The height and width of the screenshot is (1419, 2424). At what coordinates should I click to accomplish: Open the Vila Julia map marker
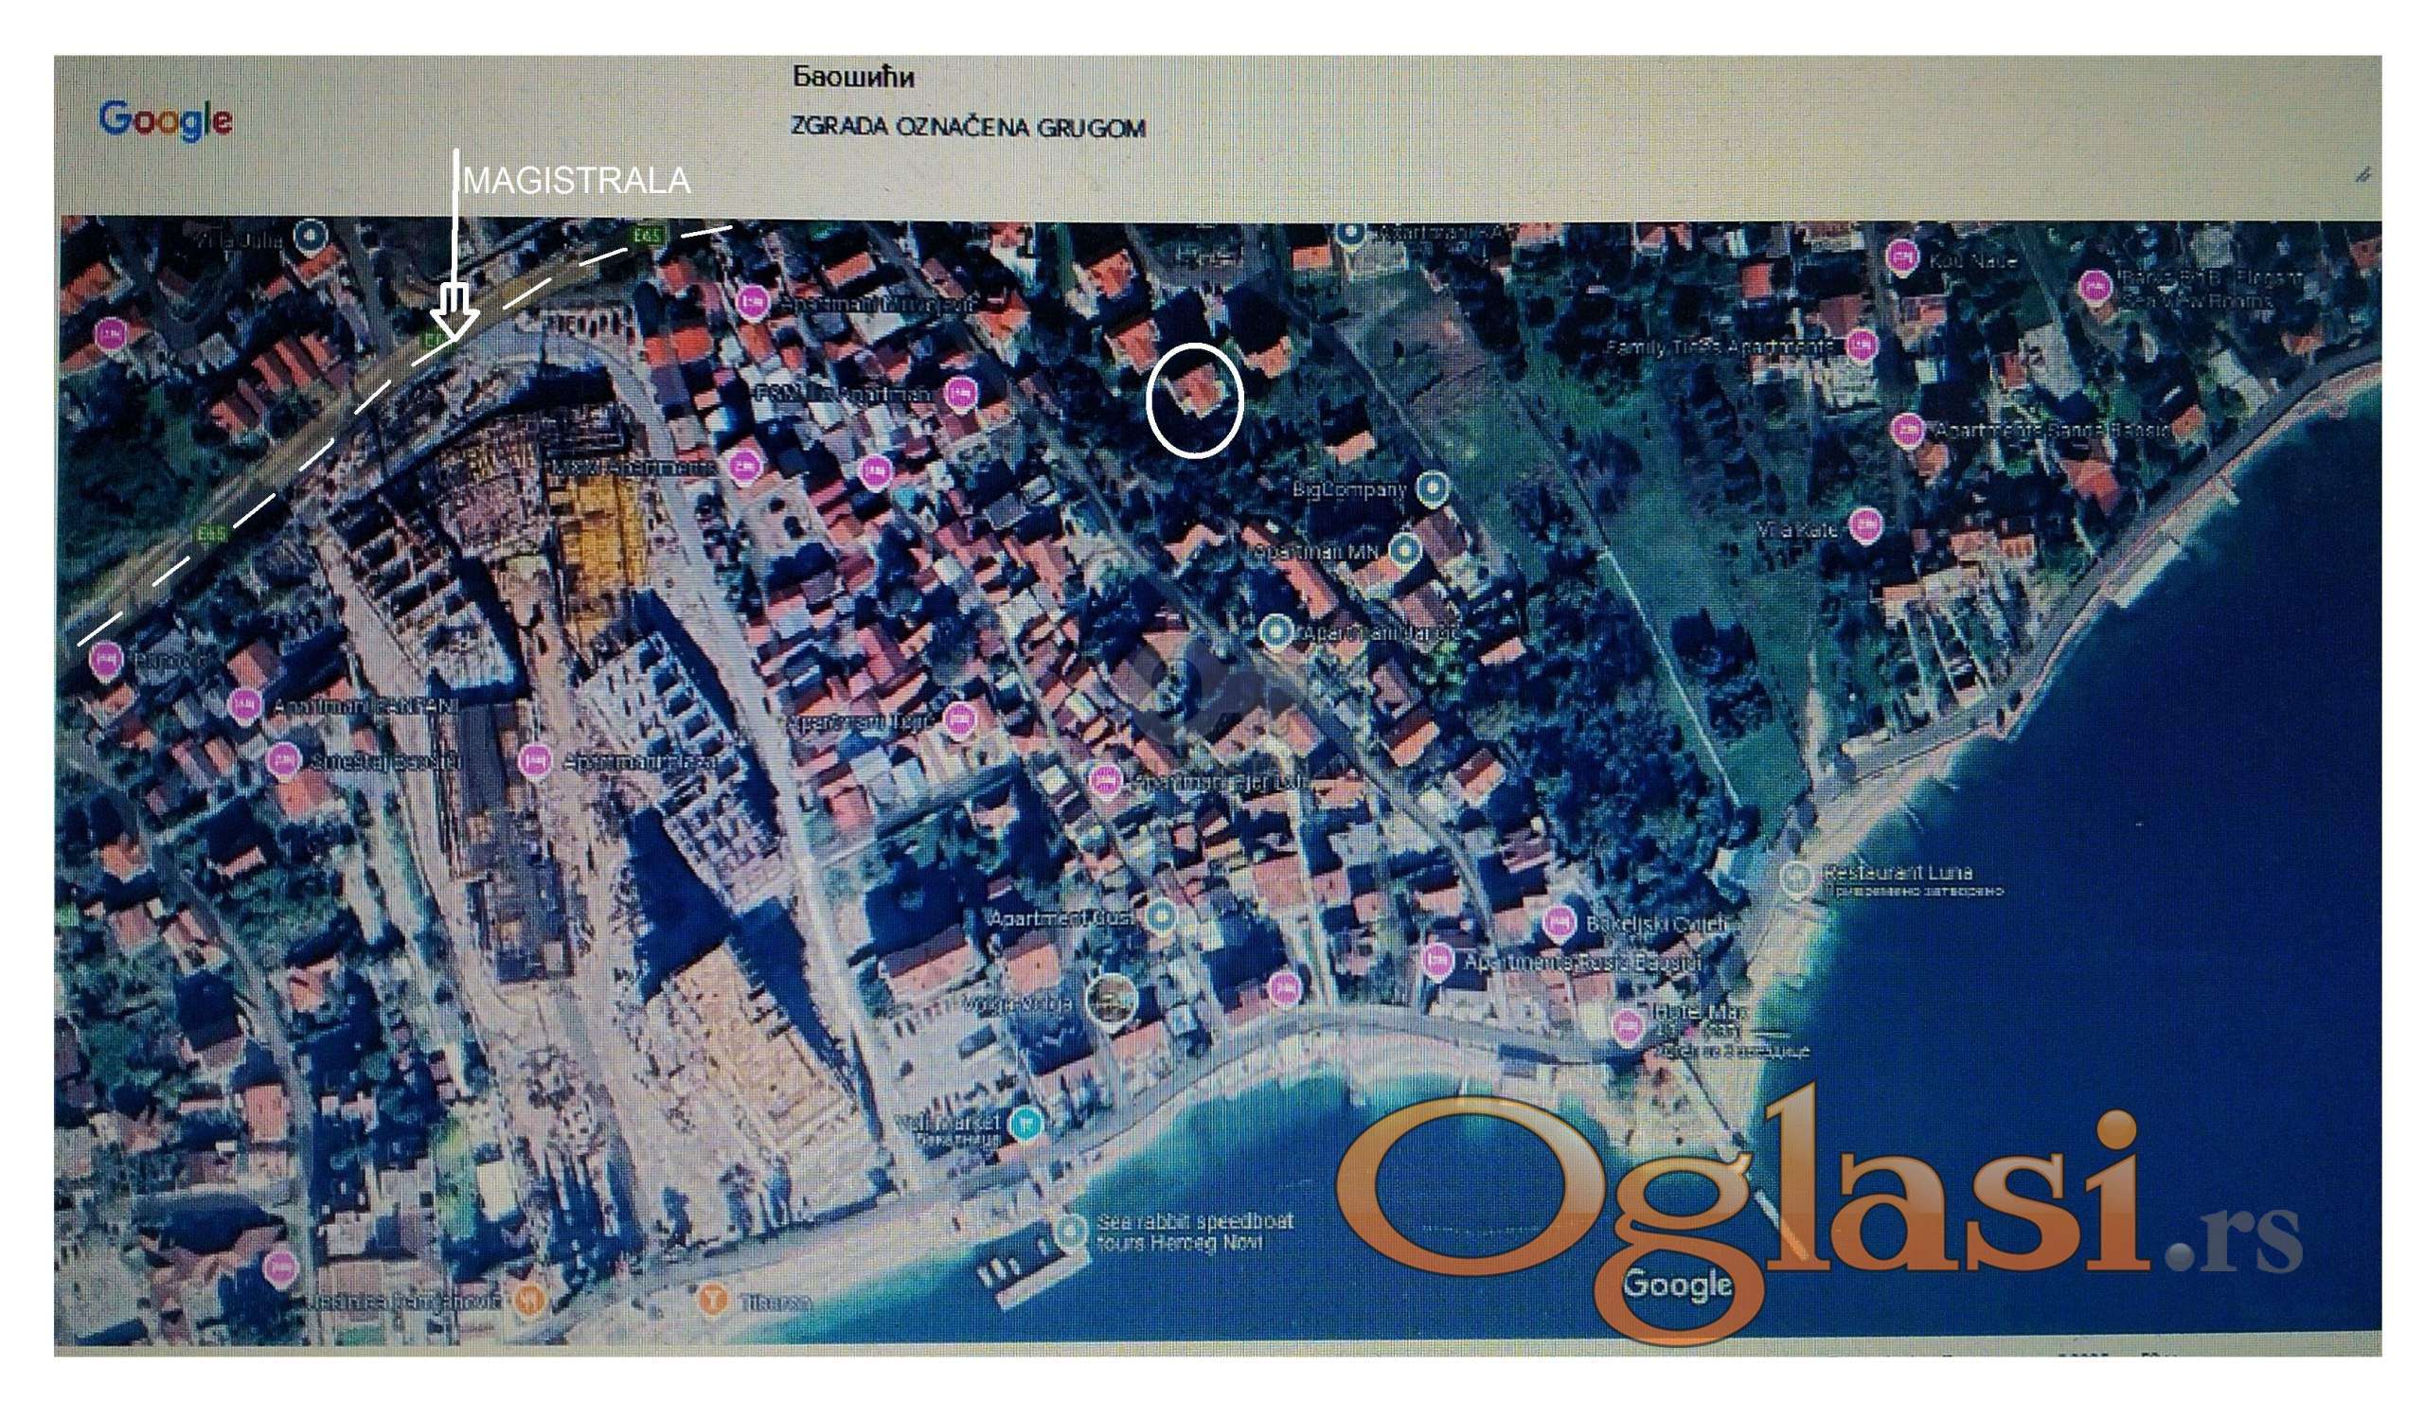(309, 235)
